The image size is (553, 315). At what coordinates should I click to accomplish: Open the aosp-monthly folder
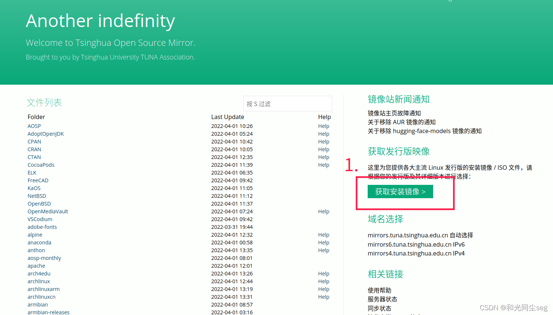click(x=44, y=258)
